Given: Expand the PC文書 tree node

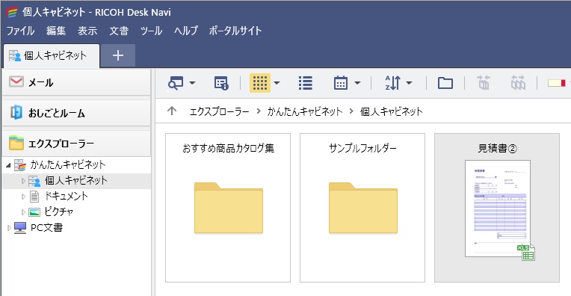Looking at the screenshot, I should click(x=9, y=228).
